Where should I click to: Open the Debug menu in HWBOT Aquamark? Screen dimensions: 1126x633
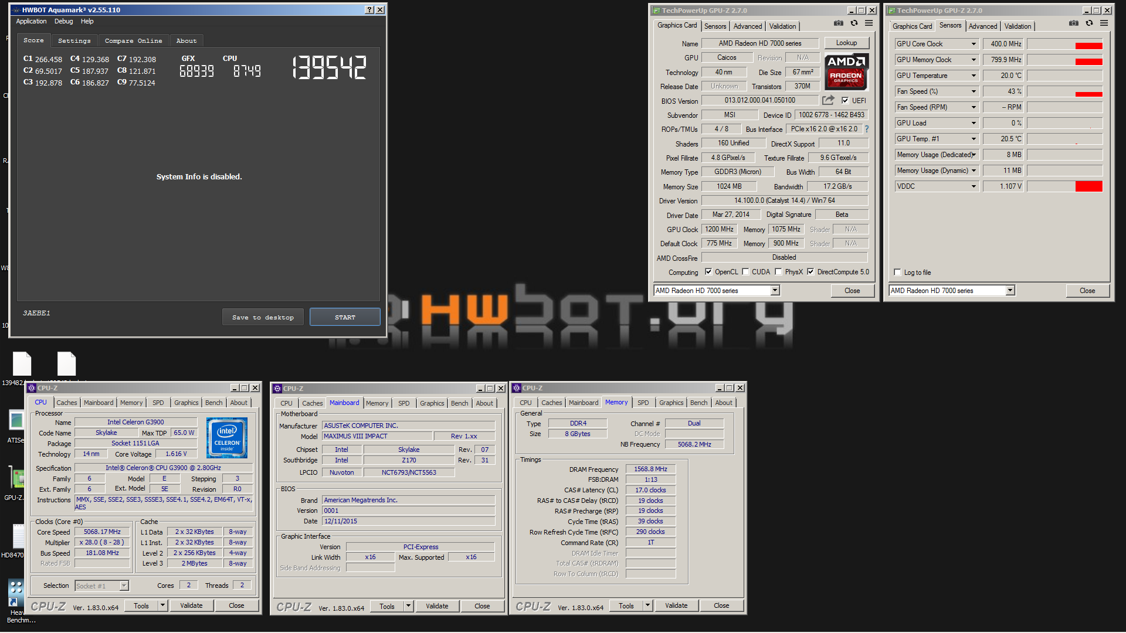click(x=63, y=21)
